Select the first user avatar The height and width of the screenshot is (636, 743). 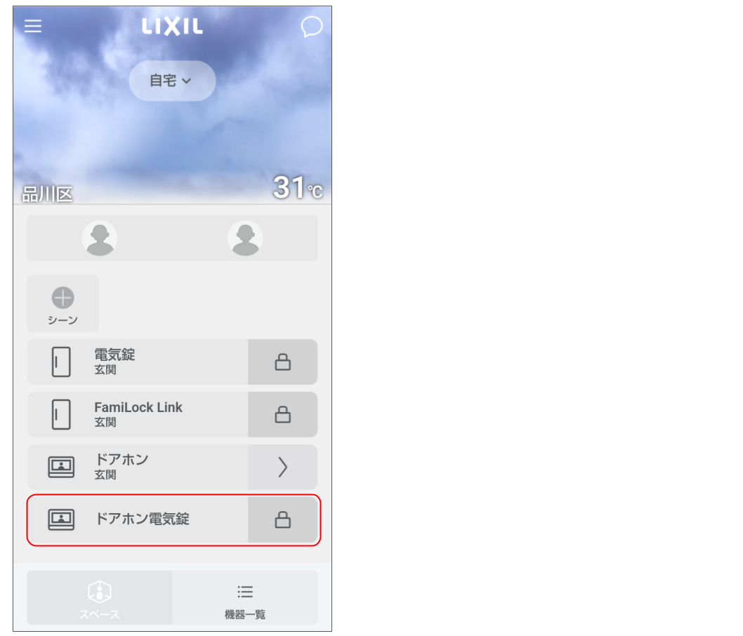100,238
